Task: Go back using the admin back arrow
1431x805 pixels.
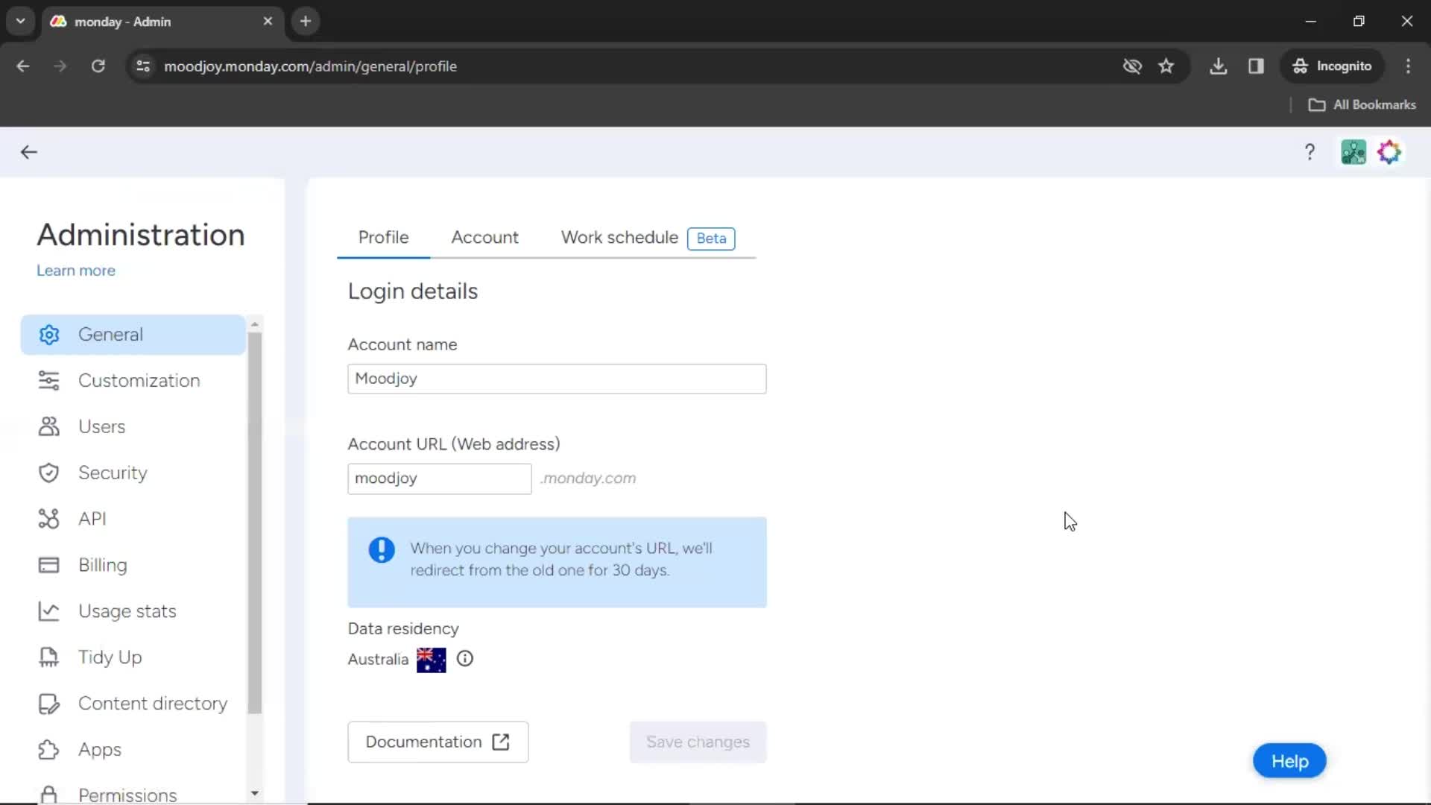Action: point(28,153)
